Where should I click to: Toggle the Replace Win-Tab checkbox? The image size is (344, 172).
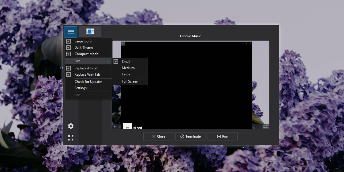pos(69,75)
